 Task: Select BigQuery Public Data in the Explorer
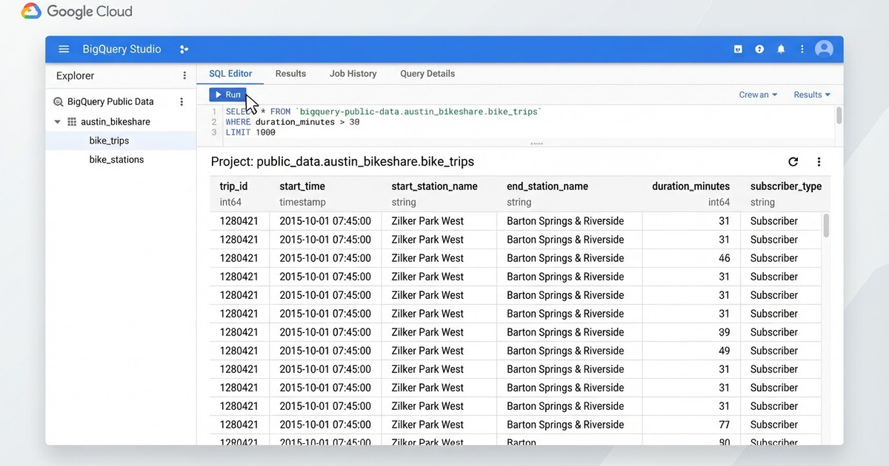point(110,102)
